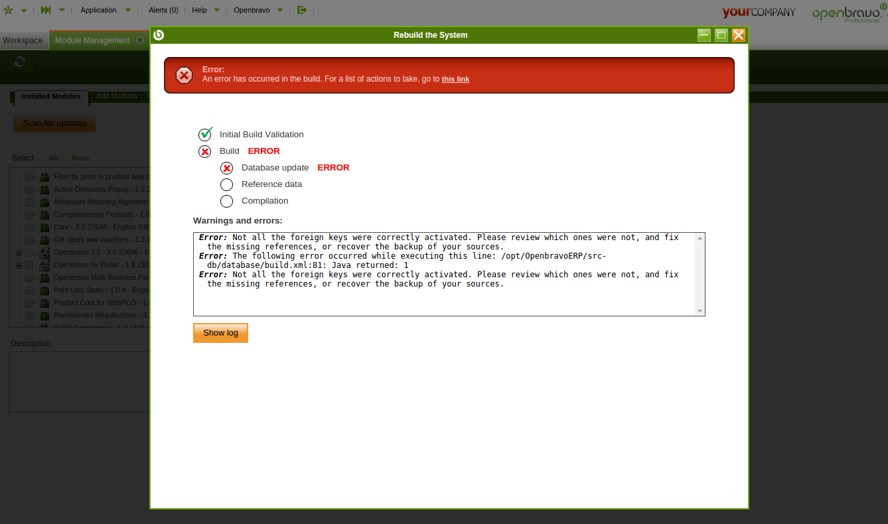Screen dimensions: 888x524
Task: Click the All selection link
Action: click(x=53, y=158)
